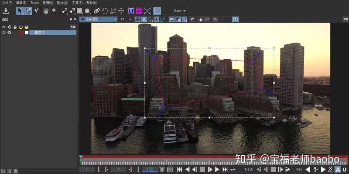This screenshot has width=349, height=174.
Task: Play the clip forward
Action: point(217,170)
